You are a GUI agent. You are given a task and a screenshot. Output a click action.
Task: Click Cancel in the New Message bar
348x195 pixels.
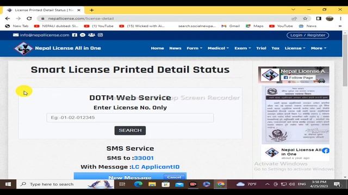pyautogui.click(x=174, y=177)
